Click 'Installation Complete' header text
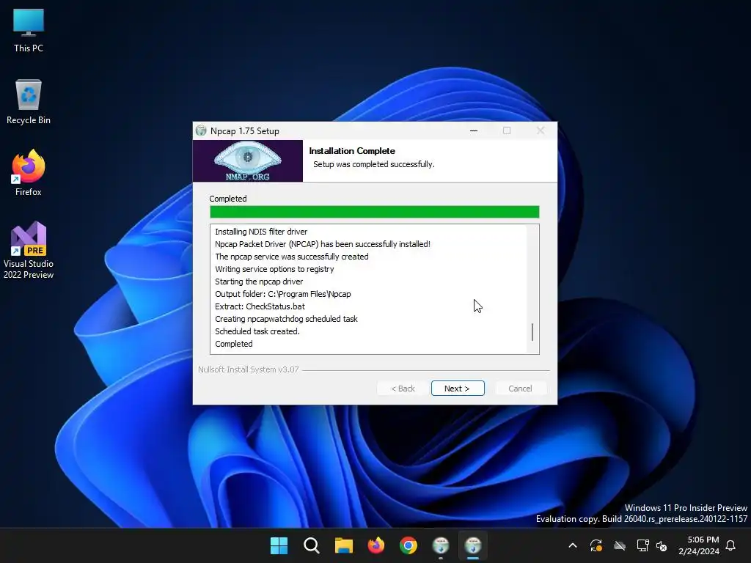This screenshot has width=751, height=563. pyautogui.click(x=352, y=151)
